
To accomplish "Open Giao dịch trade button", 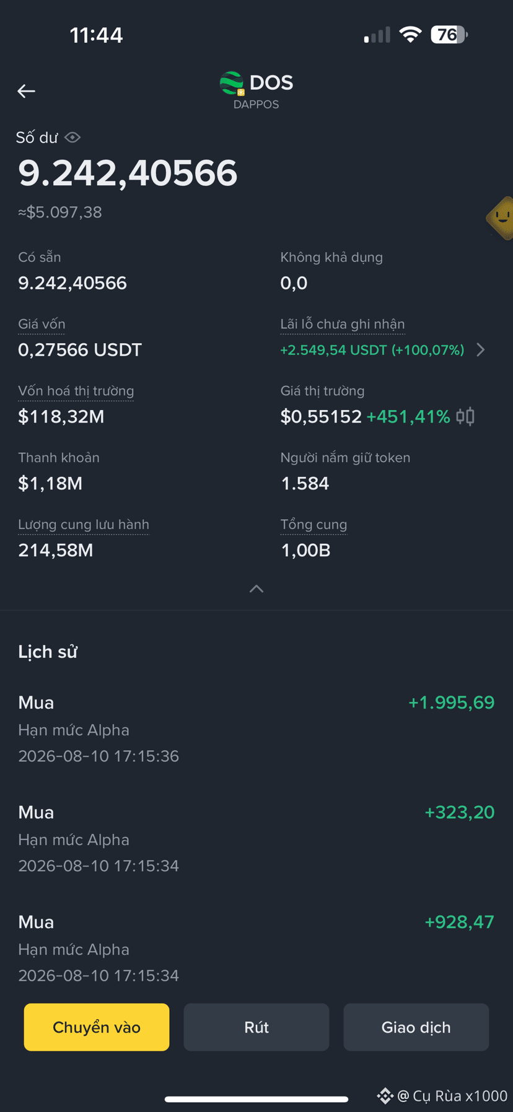I will coord(416,1027).
